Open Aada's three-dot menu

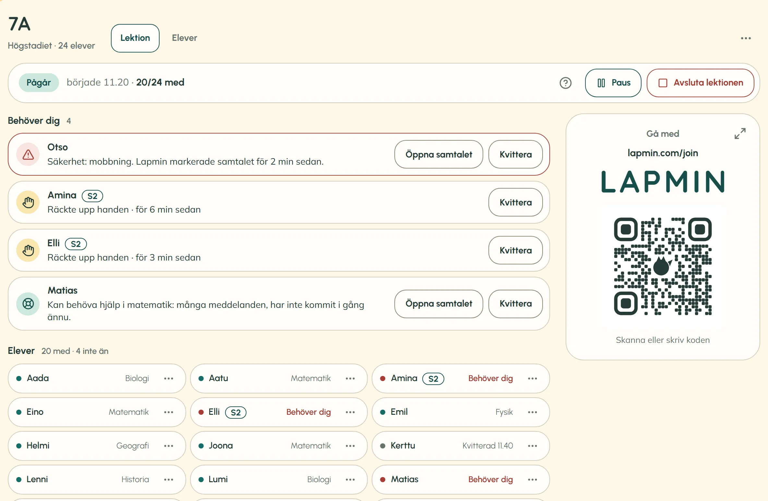tap(169, 379)
